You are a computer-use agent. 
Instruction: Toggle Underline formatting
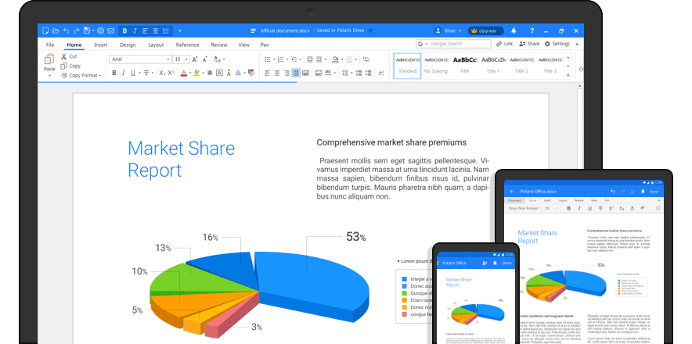(133, 73)
